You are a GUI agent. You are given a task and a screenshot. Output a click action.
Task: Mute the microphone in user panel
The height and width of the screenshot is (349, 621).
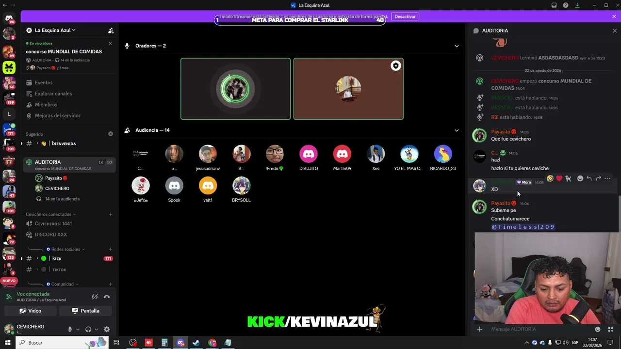coord(70,329)
